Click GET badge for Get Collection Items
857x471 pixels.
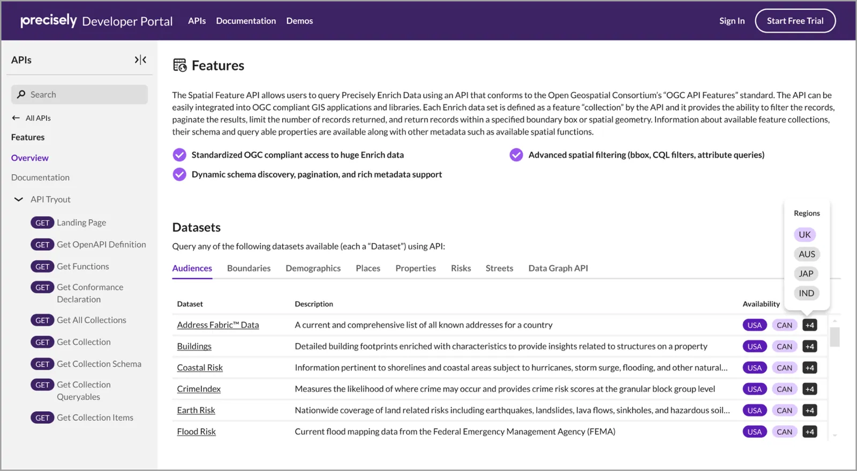(x=42, y=418)
